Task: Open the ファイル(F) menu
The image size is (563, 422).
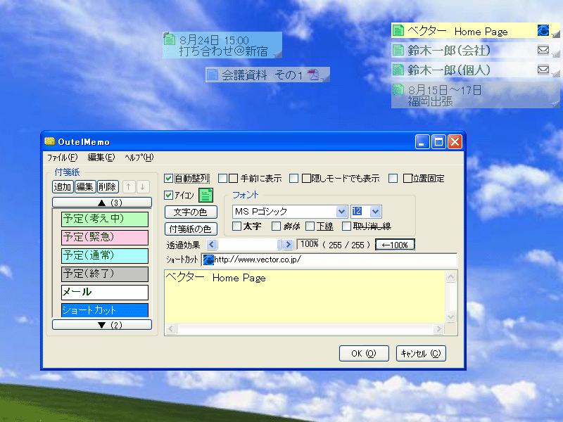Action: click(x=63, y=157)
